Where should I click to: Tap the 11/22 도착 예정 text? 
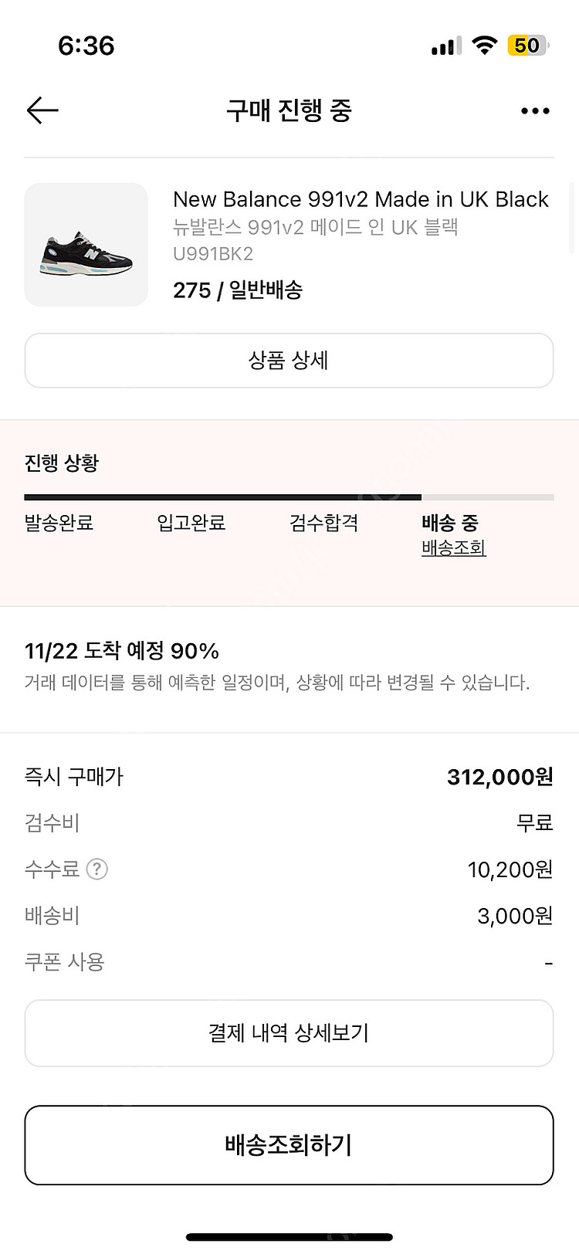[122, 651]
